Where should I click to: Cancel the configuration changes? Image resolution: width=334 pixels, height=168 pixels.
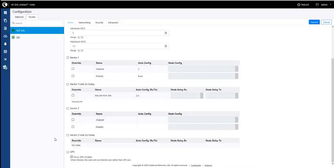click(326, 22)
